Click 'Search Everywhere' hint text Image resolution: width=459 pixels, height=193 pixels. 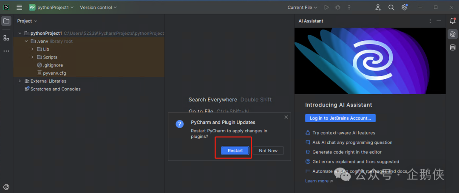213,100
